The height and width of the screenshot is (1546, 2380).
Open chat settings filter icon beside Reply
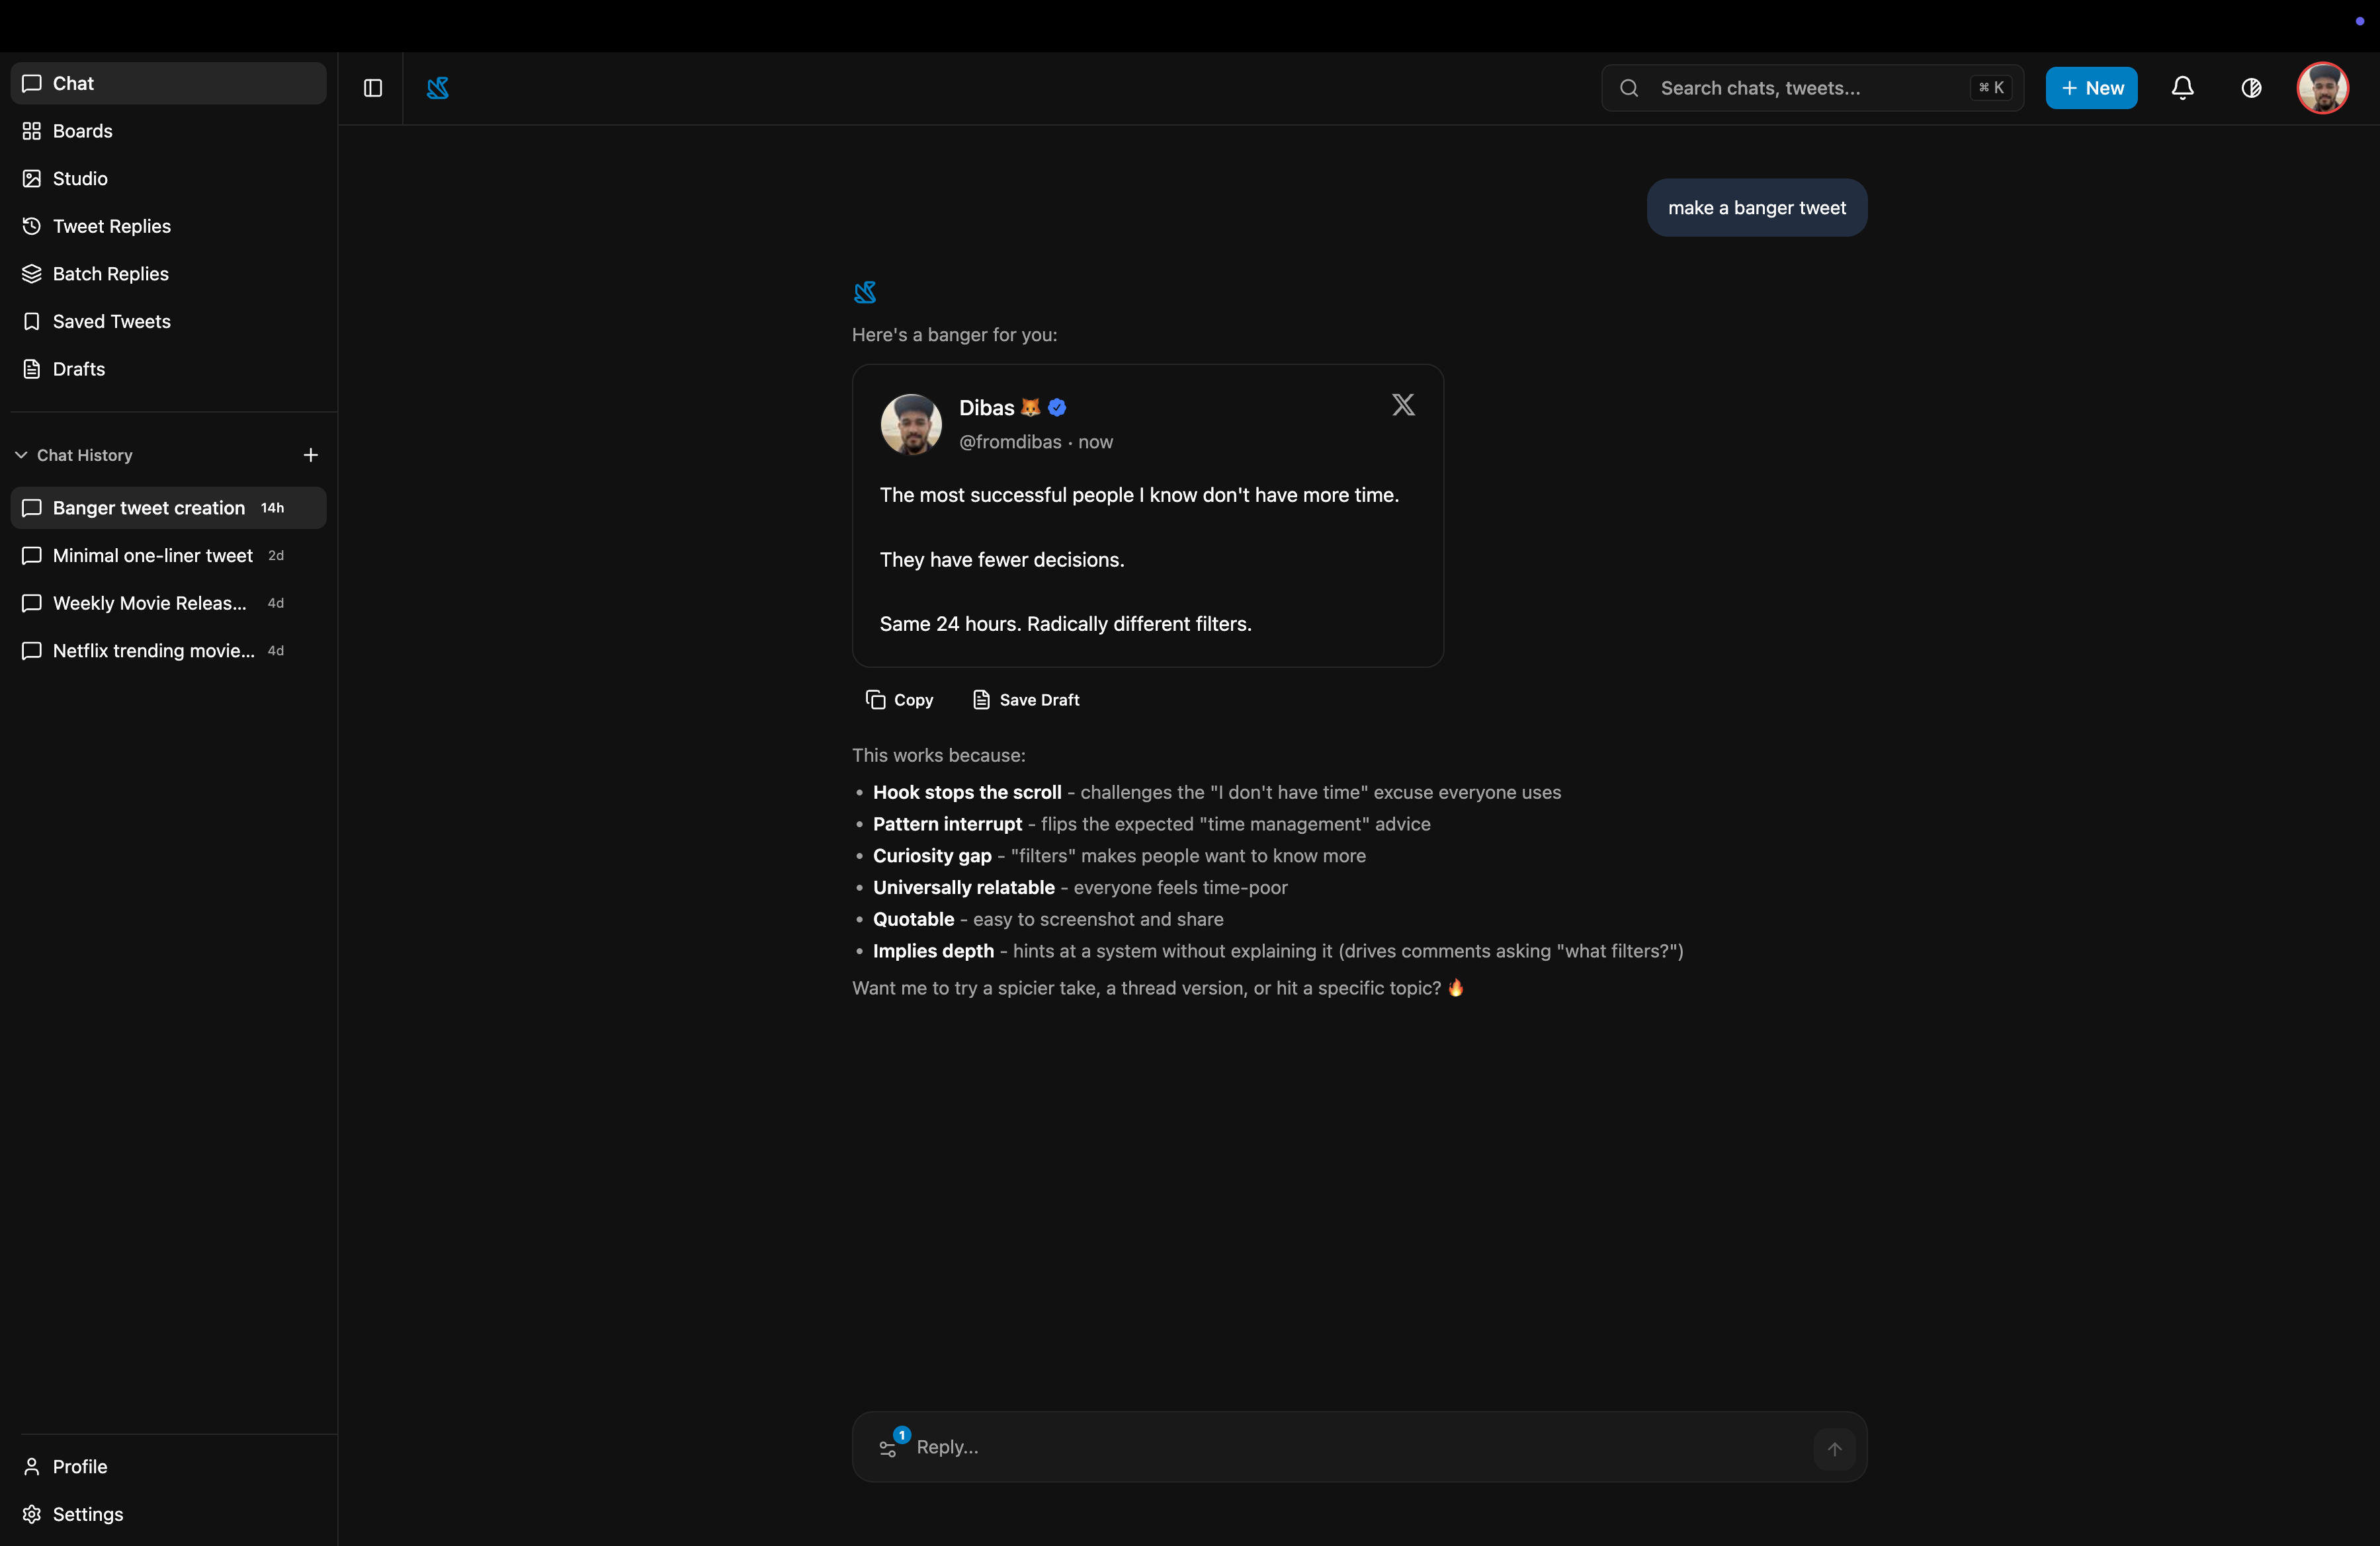[888, 1447]
